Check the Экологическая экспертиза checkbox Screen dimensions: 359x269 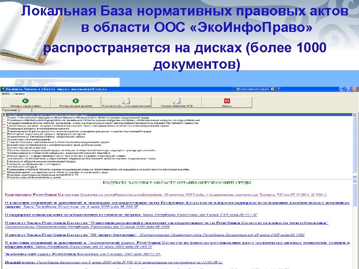coord(4,148)
